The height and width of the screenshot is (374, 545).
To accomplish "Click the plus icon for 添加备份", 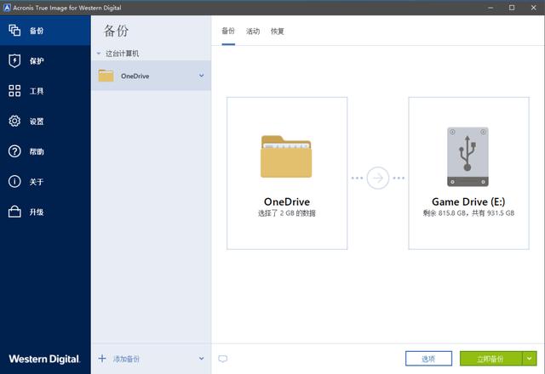I will 102,359.
